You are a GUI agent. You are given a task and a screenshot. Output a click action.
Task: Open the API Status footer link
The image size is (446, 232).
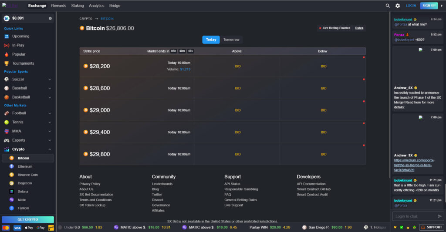232,184
